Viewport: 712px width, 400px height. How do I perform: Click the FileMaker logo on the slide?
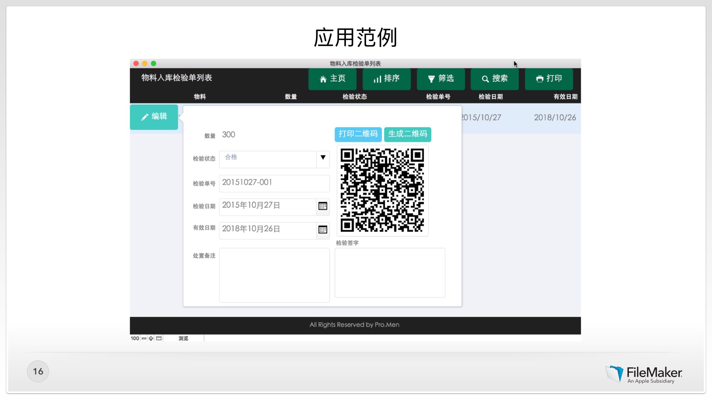[x=644, y=374]
